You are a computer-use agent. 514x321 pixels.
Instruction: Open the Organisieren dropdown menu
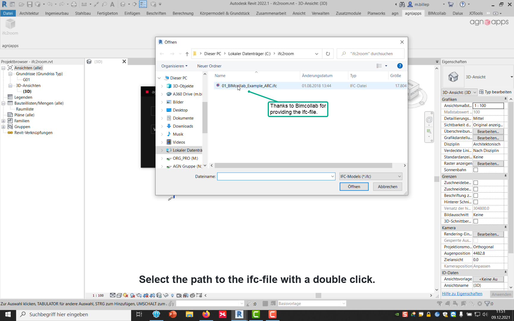pos(174,66)
